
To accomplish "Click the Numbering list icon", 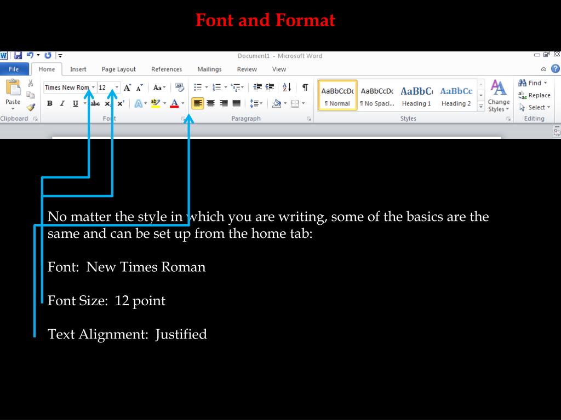I will (217, 87).
